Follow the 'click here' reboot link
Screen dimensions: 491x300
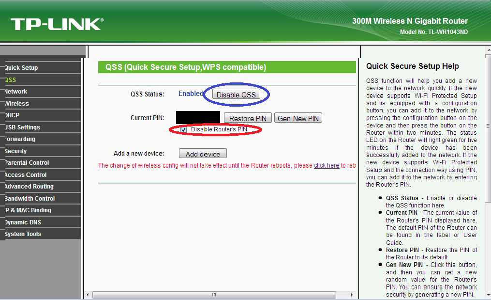pyautogui.click(x=327, y=165)
